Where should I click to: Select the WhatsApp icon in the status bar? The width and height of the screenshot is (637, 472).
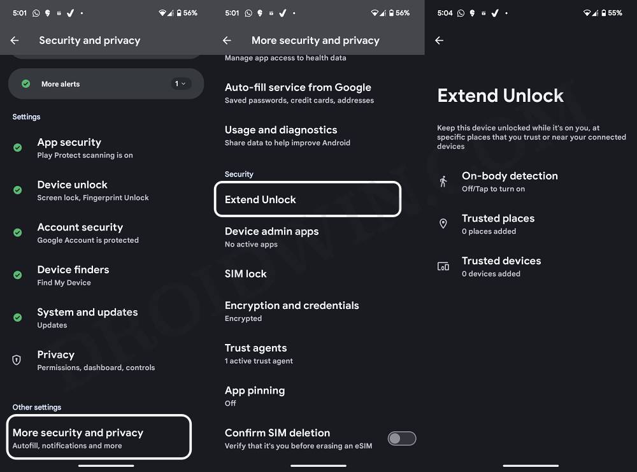click(35, 12)
